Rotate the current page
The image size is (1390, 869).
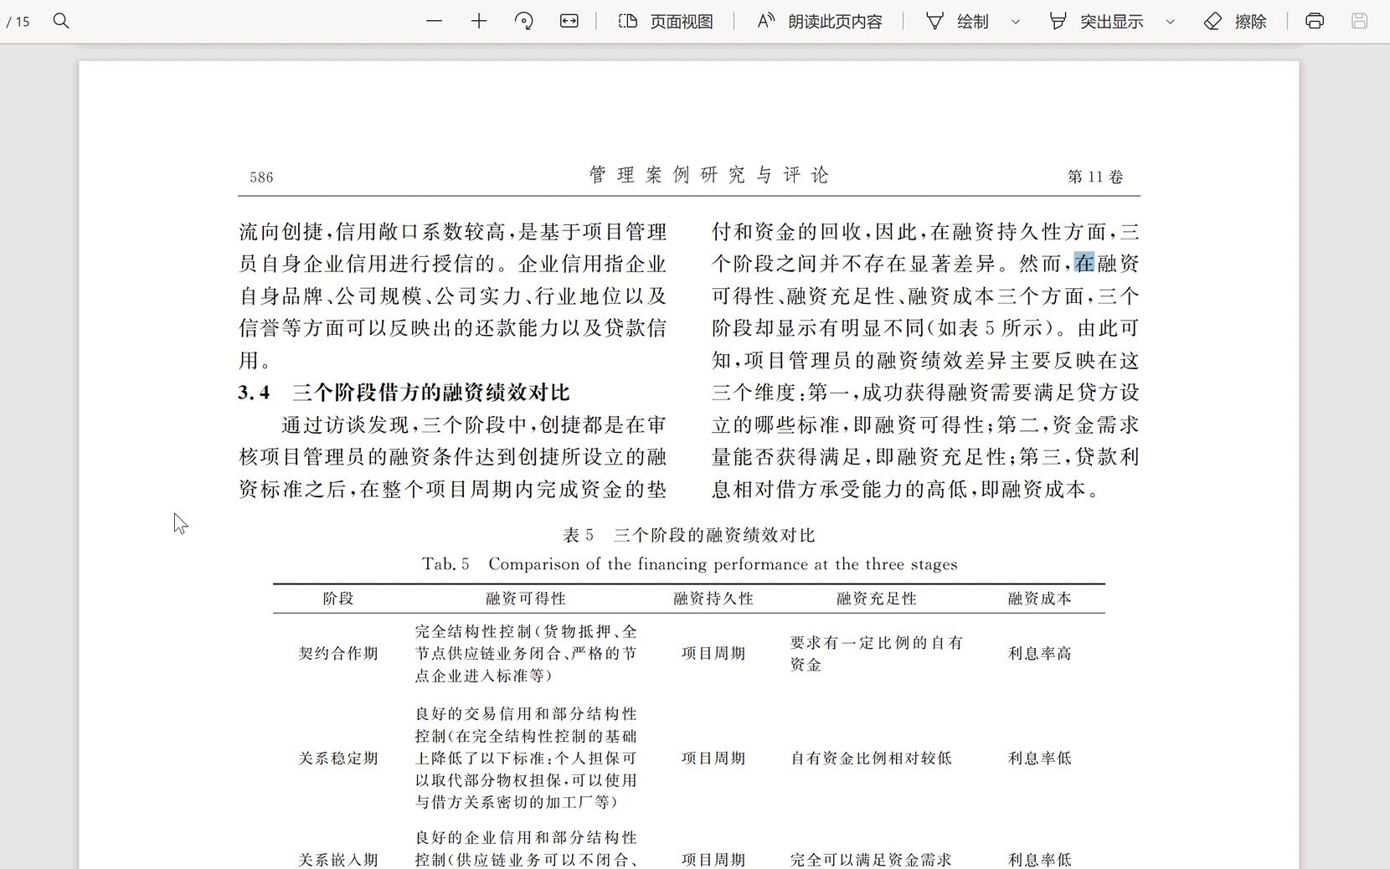pos(524,22)
